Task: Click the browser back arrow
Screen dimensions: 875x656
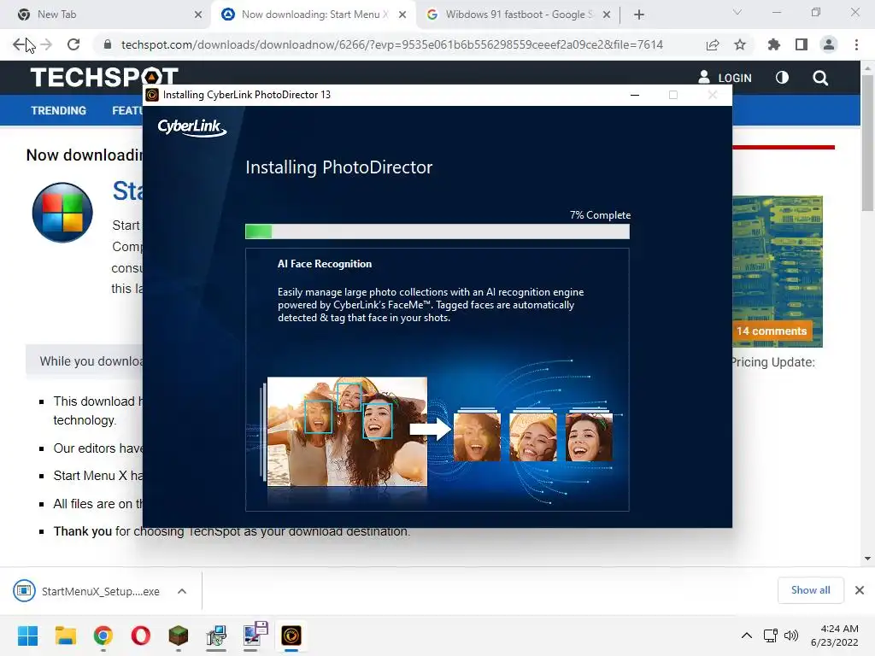Action: pos(19,44)
